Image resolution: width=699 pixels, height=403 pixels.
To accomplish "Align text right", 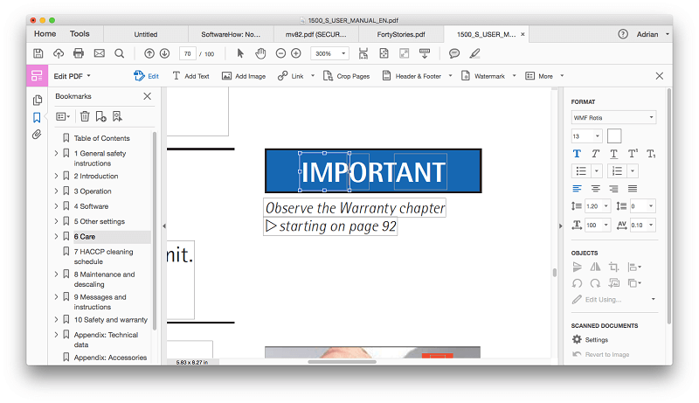I will coord(614,189).
